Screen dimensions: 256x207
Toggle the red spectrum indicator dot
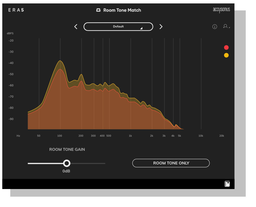click(226, 47)
